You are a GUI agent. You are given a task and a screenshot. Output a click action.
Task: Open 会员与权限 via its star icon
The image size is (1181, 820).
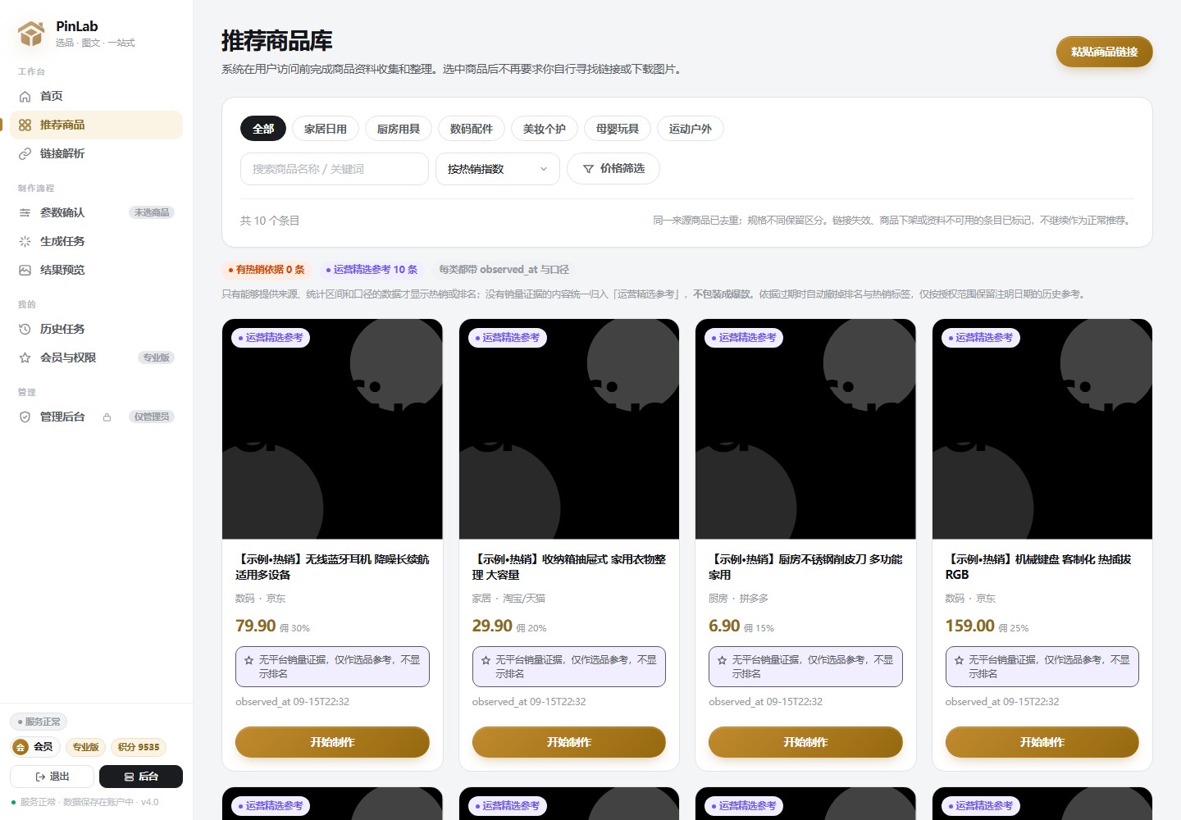(x=25, y=358)
